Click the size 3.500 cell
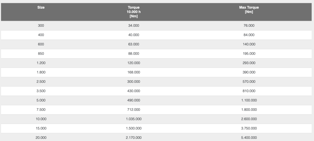 [x=41, y=91]
